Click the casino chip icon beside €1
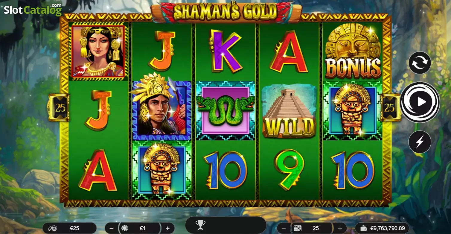 (124, 228)
